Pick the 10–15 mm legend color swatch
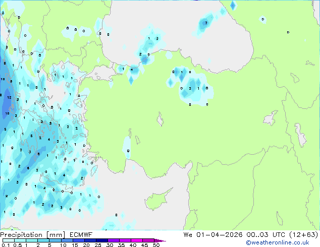This screenshot has width=320, height=247. point(67,240)
